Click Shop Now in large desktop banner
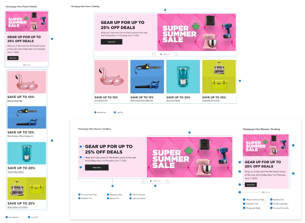This screenshot has width=305, height=223. pyautogui.click(x=97, y=167)
